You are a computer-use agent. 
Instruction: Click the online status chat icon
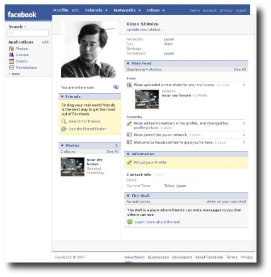coord(116,87)
